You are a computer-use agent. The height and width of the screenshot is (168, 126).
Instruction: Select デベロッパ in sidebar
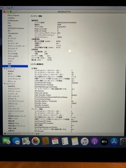pos(12,99)
